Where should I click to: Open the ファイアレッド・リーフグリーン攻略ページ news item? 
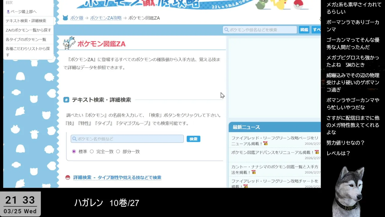275,140
